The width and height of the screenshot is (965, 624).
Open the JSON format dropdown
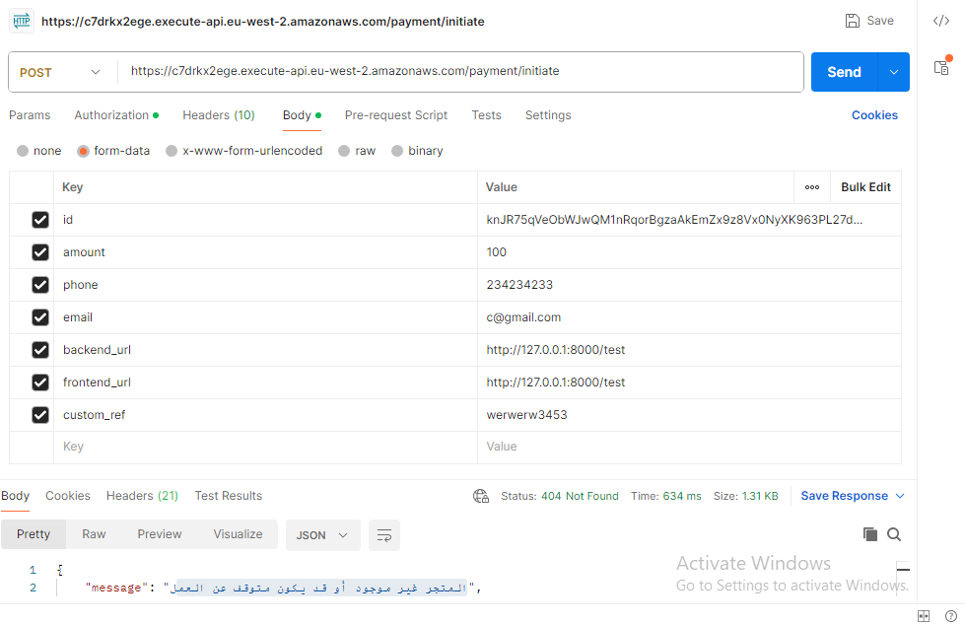click(x=322, y=534)
